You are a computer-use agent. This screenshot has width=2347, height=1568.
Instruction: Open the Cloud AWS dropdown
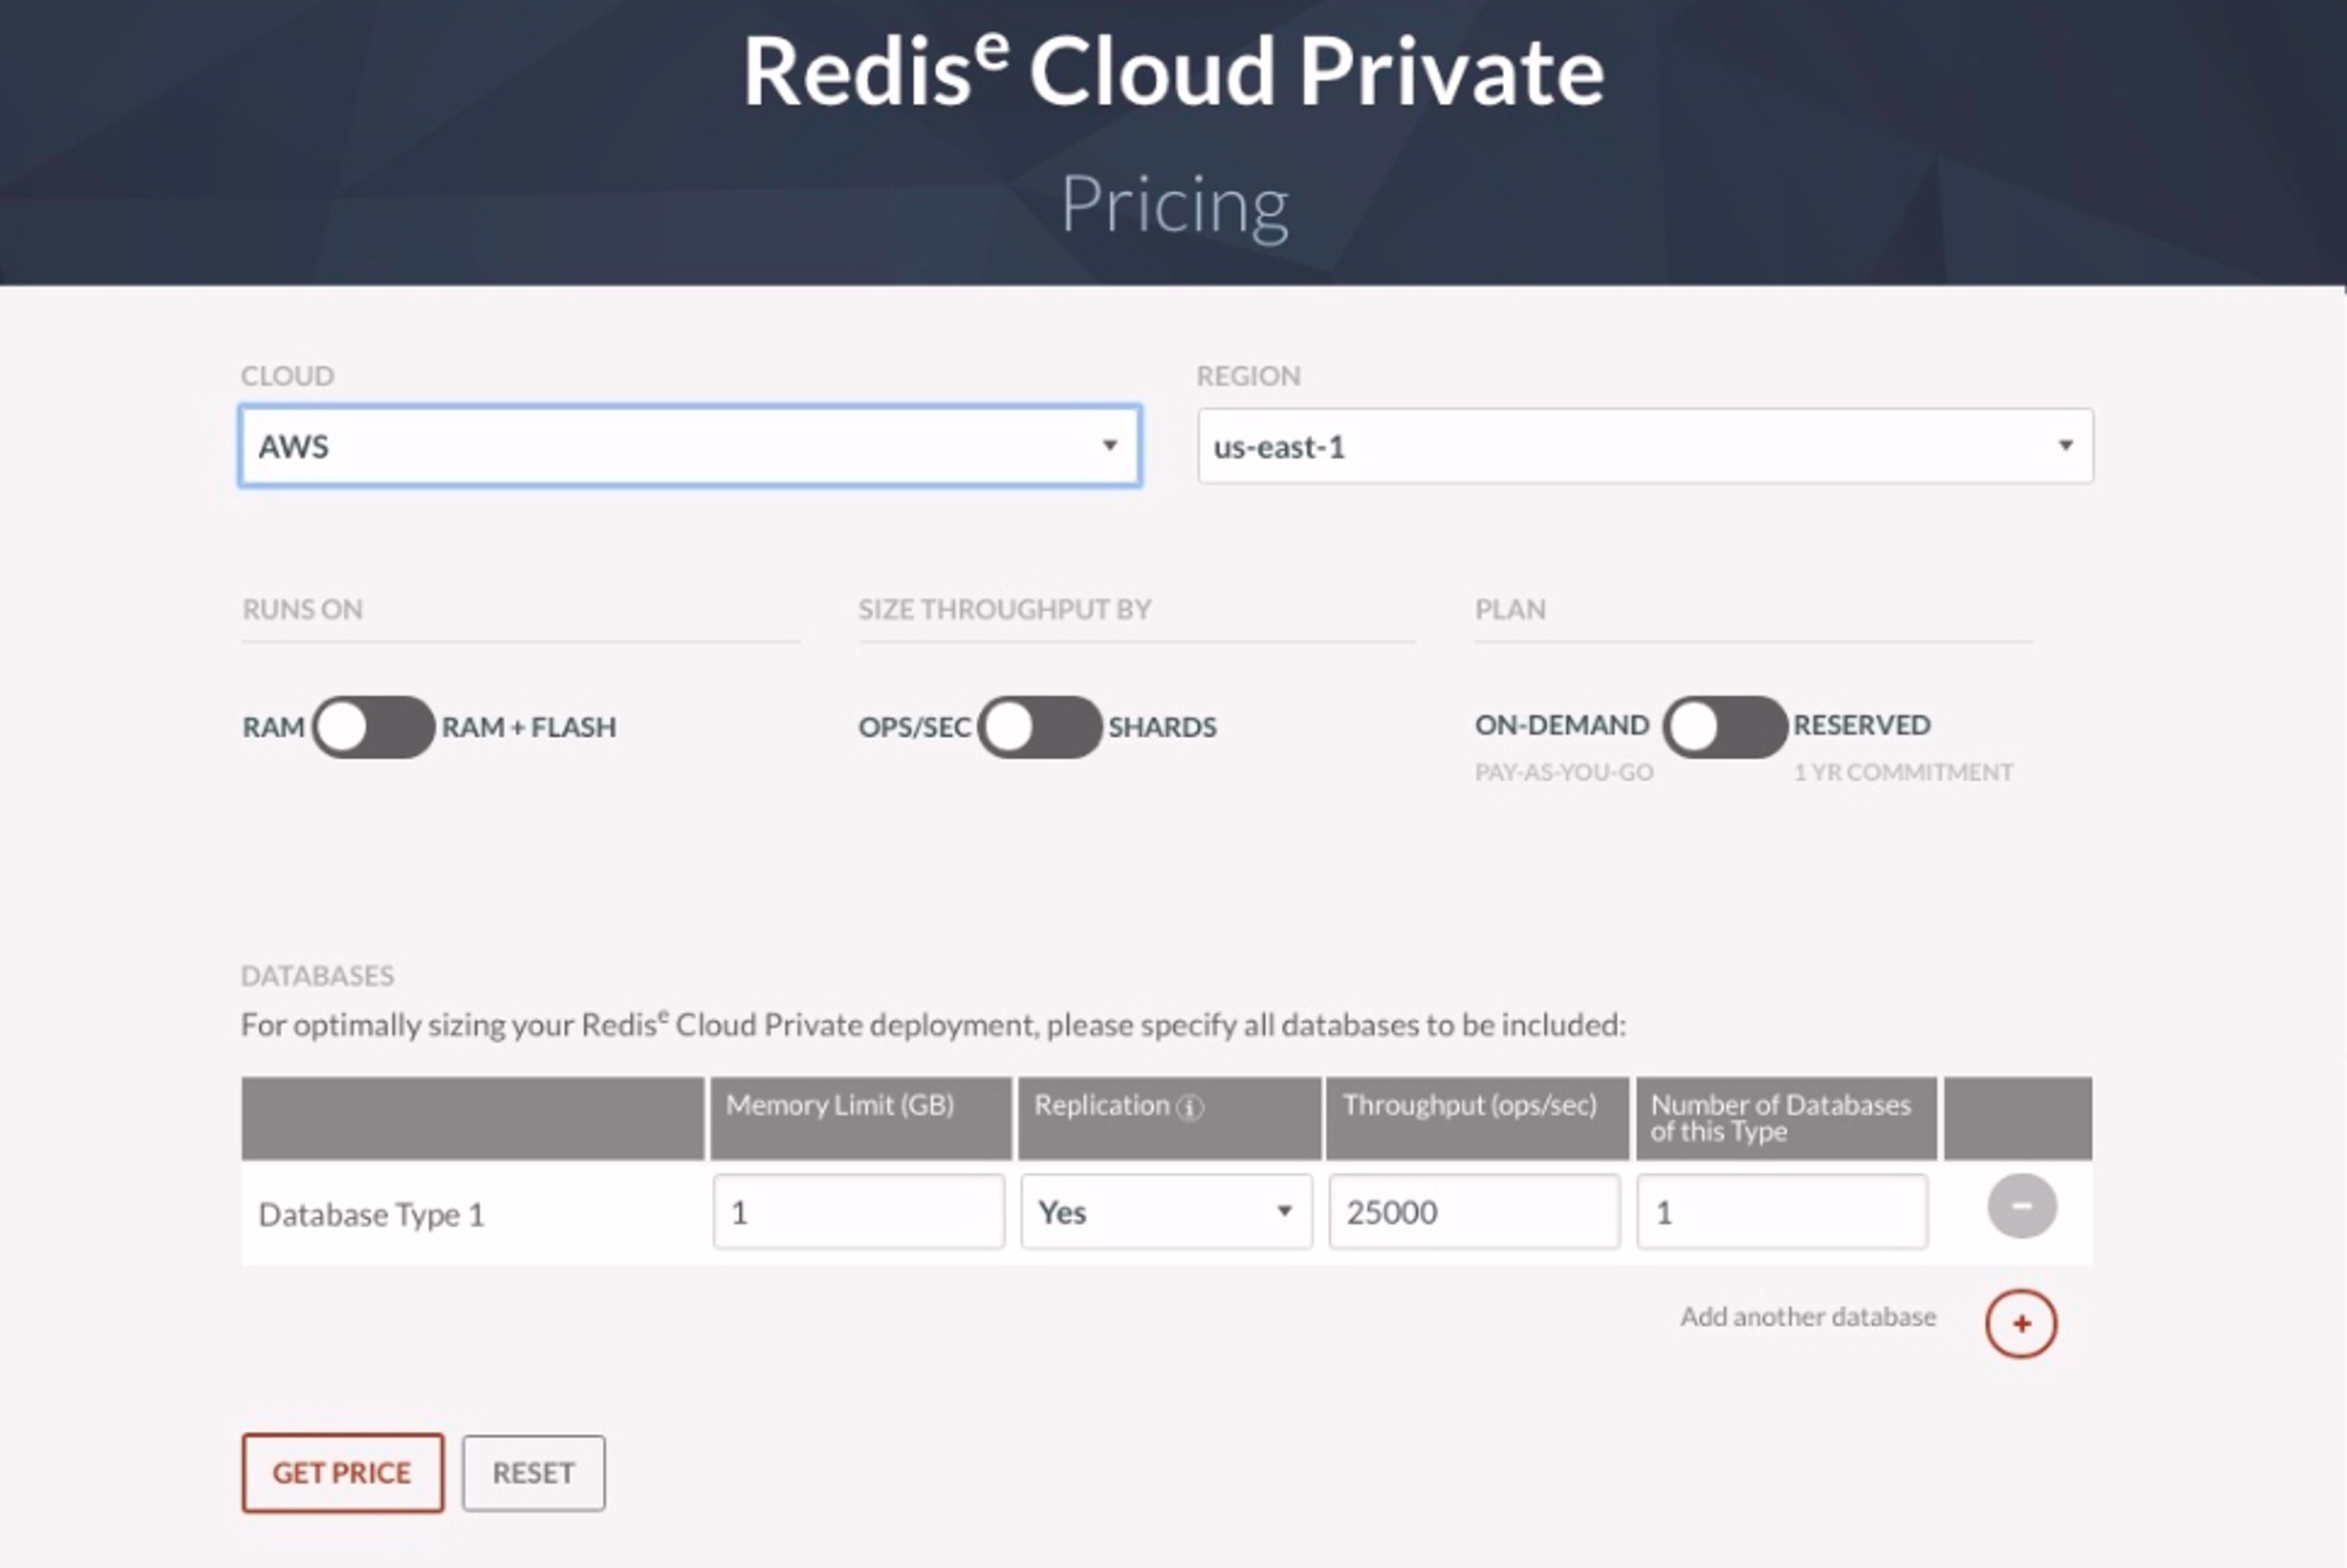(689, 446)
